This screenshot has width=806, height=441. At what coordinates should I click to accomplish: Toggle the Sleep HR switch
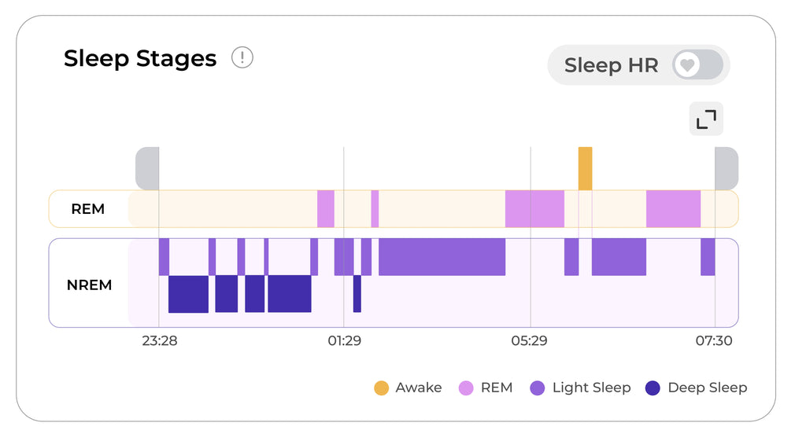click(x=697, y=64)
